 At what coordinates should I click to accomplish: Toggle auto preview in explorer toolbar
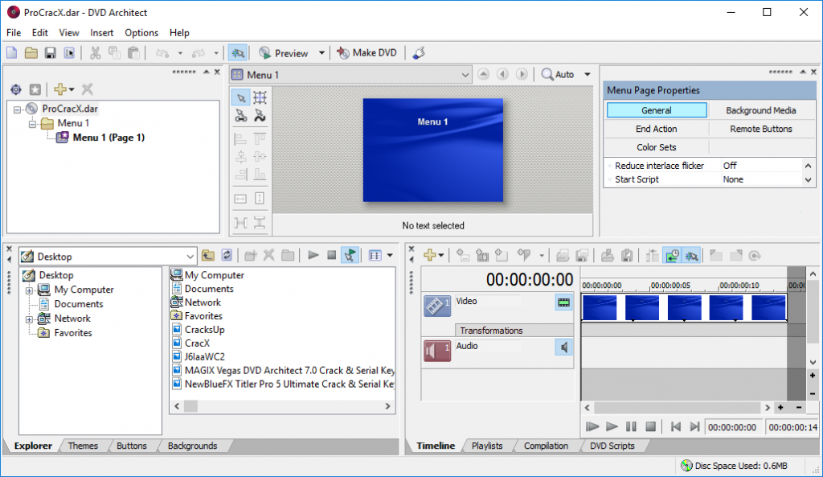coord(350,255)
